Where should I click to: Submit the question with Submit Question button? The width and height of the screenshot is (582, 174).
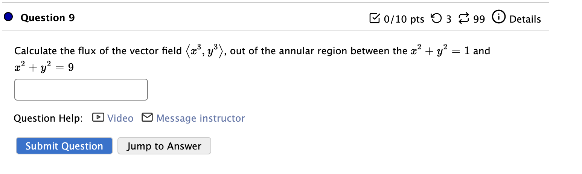click(x=64, y=146)
